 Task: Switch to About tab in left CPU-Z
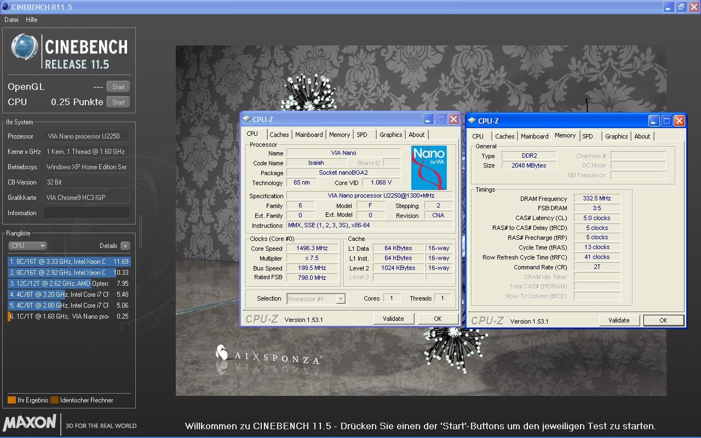(x=417, y=135)
